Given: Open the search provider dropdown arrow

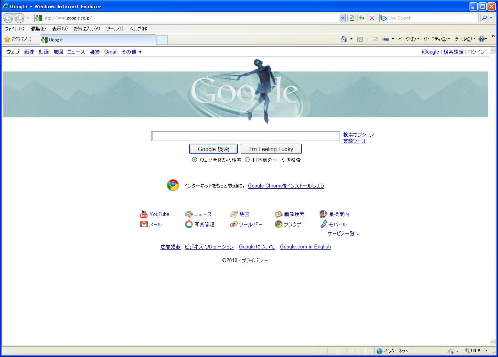Looking at the screenshot, I should pyautogui.click(x=491, y=18).
